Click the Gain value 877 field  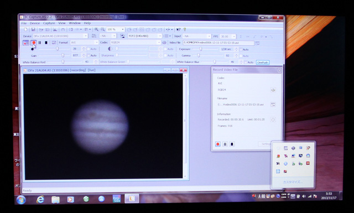(77, 55)
